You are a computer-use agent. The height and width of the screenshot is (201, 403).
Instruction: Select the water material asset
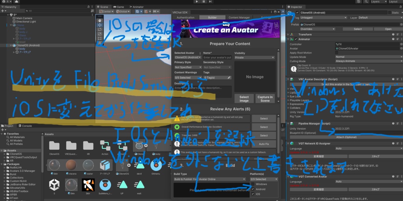[88, 165]
